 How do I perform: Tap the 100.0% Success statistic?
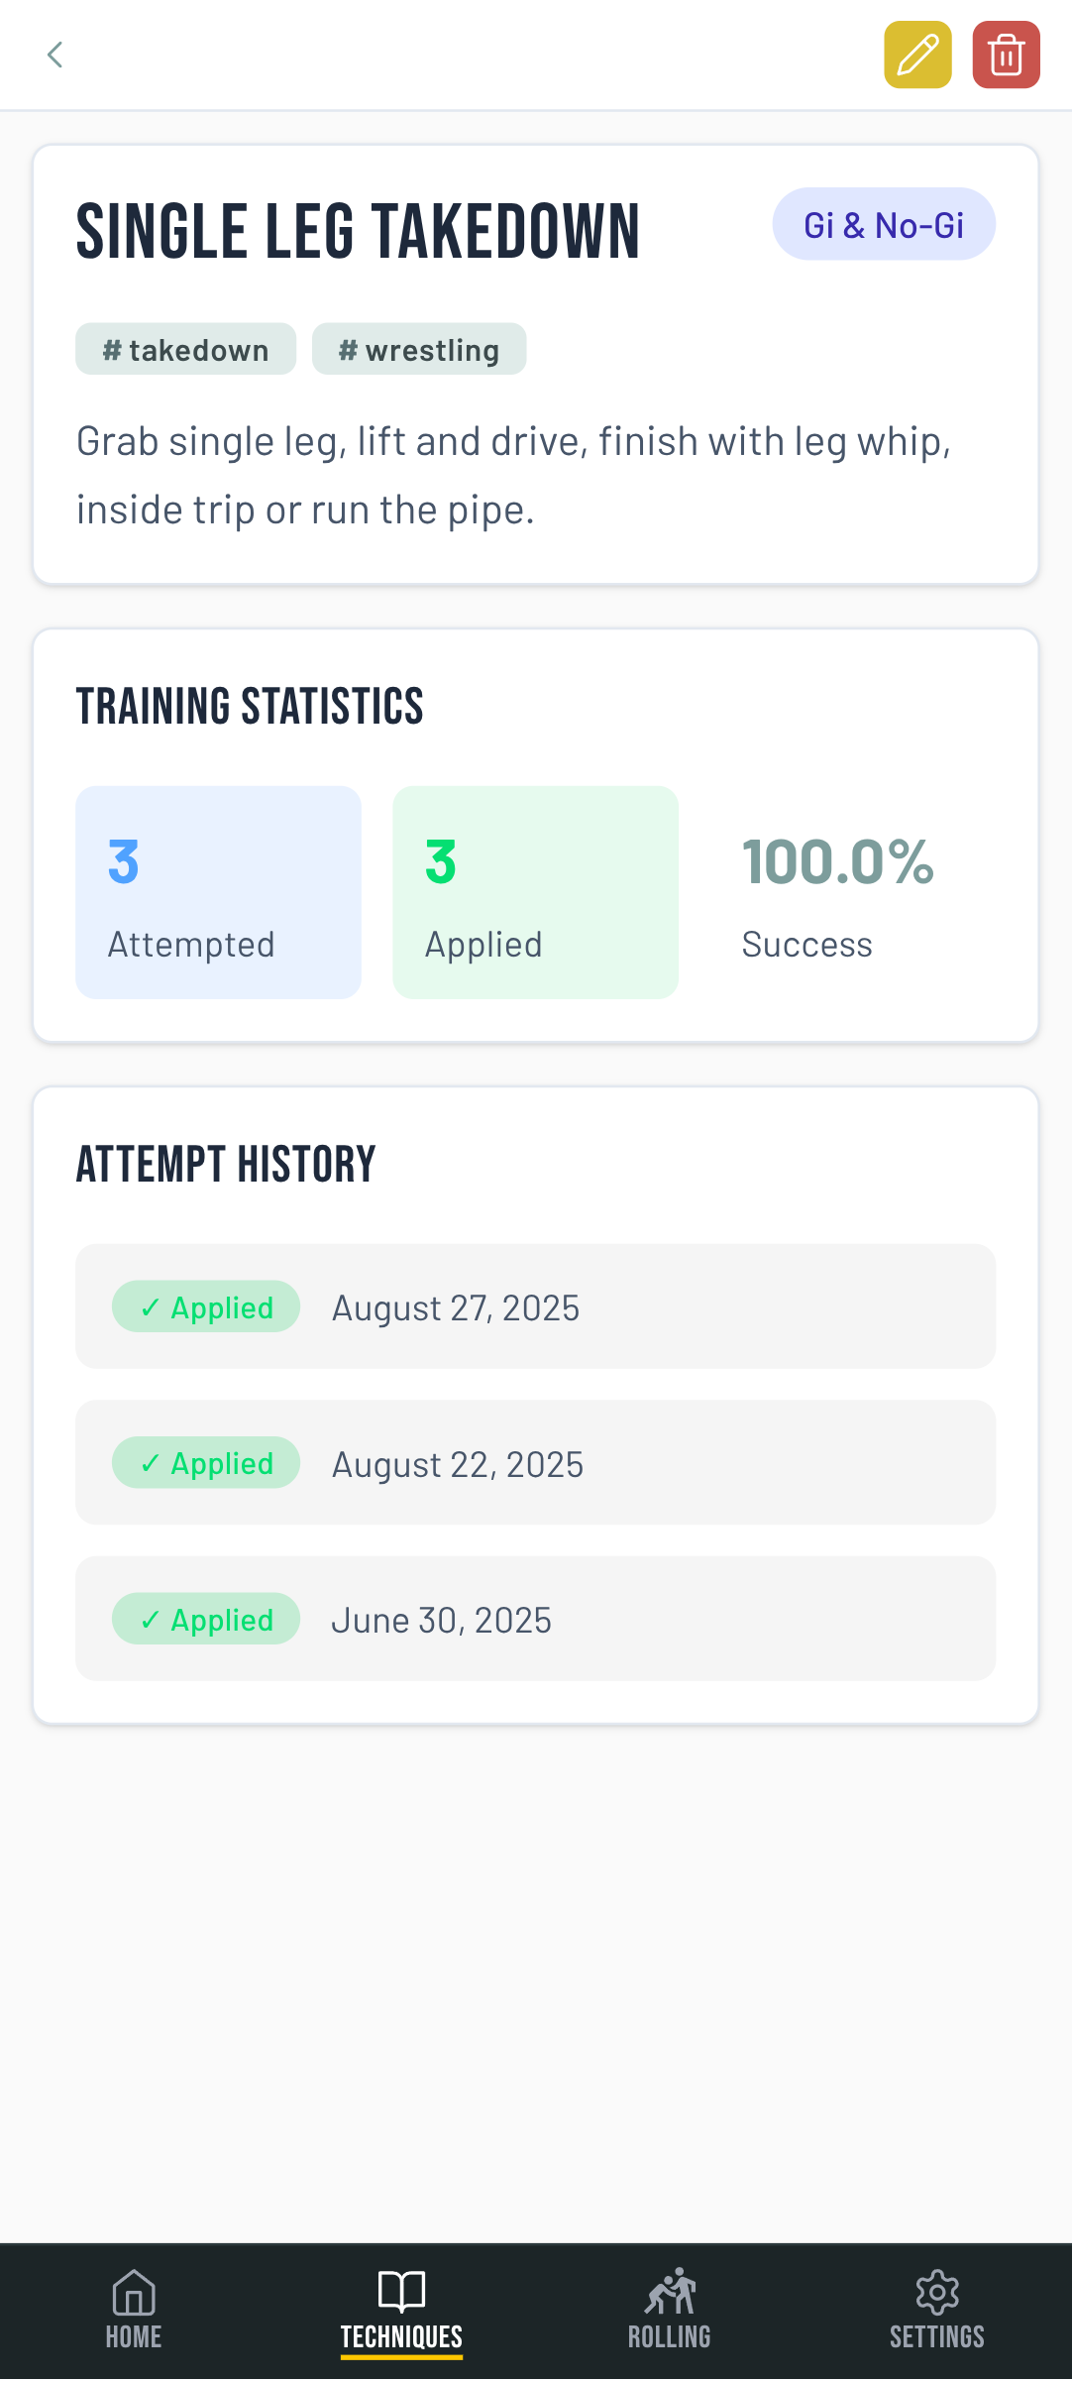pyautogui.click(x=837, y=892)
